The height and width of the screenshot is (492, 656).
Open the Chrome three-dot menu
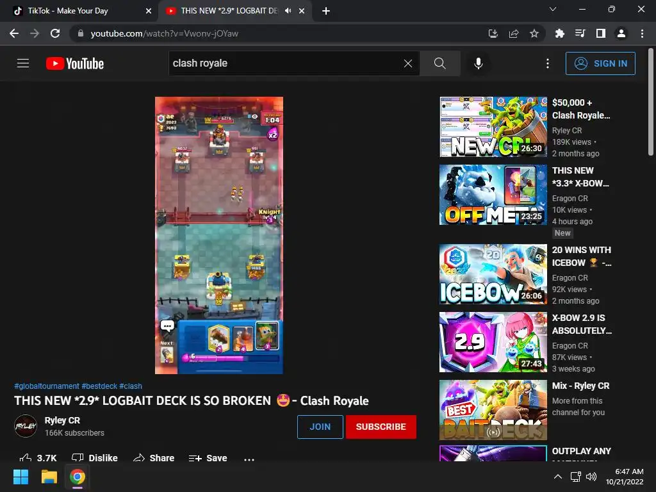tap(642, 33)
